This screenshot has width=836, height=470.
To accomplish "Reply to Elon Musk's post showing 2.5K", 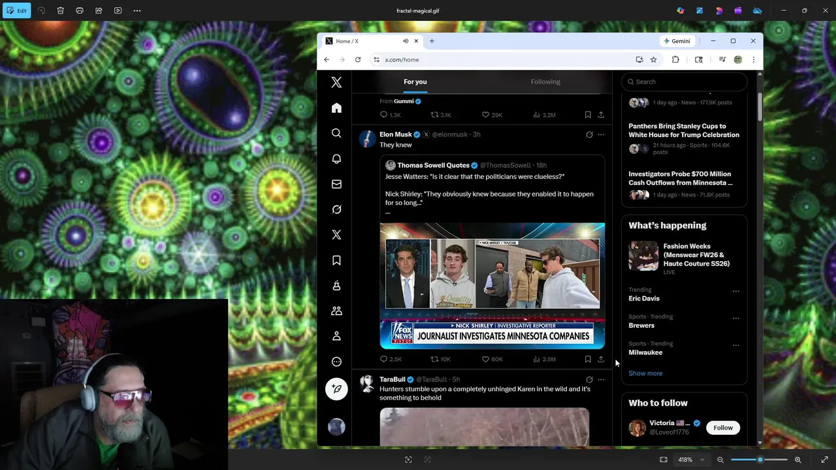I will point(391,359).
